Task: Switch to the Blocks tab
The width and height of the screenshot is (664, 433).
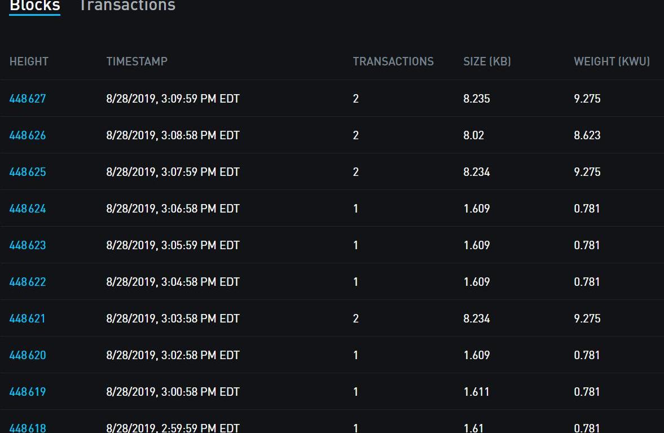Action: 34,6
